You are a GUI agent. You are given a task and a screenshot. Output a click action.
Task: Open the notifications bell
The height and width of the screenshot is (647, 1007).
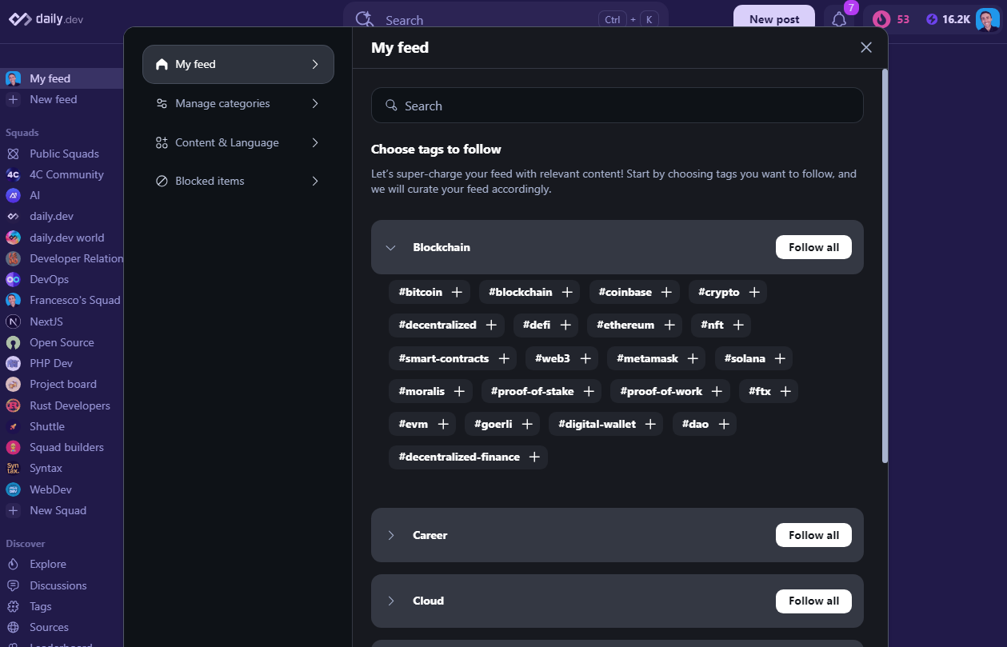point(839,19)
